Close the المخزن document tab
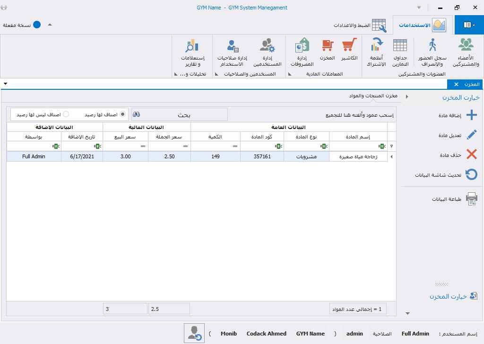The height and width of the screenshot is (344, 484). (x=456, y=84)
